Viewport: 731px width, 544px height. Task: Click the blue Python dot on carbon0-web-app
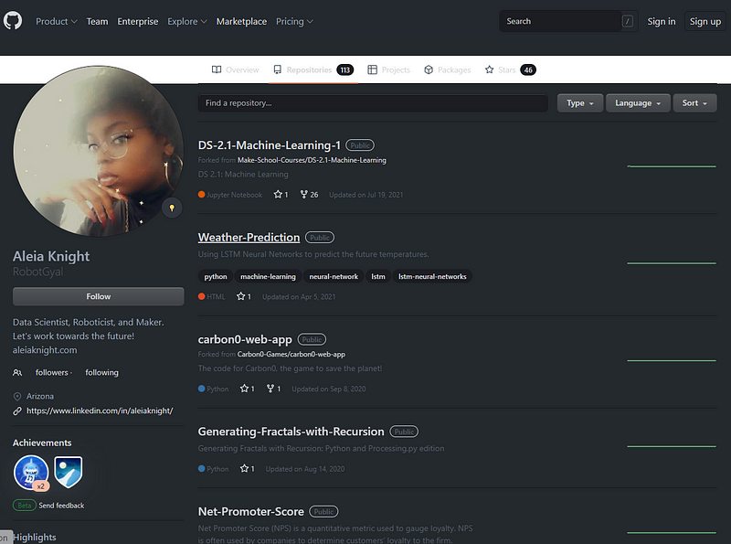(x=201, y=389)
